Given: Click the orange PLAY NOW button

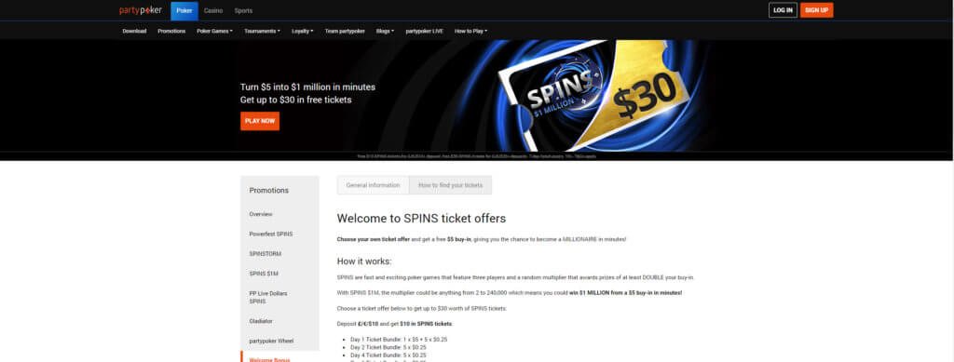Looking at the screenshot, I should tap(260, 121).
